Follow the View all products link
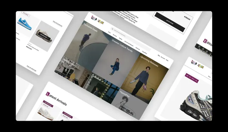The width and height of the screenshot is (228, 132). coord(57,24)
